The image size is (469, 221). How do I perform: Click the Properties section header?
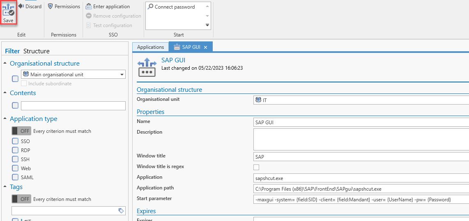(150, 112)
